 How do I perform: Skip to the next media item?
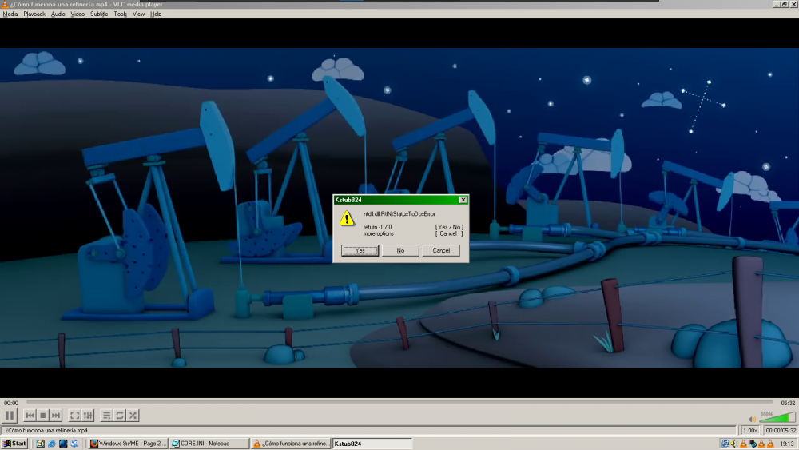click(56, 416)
